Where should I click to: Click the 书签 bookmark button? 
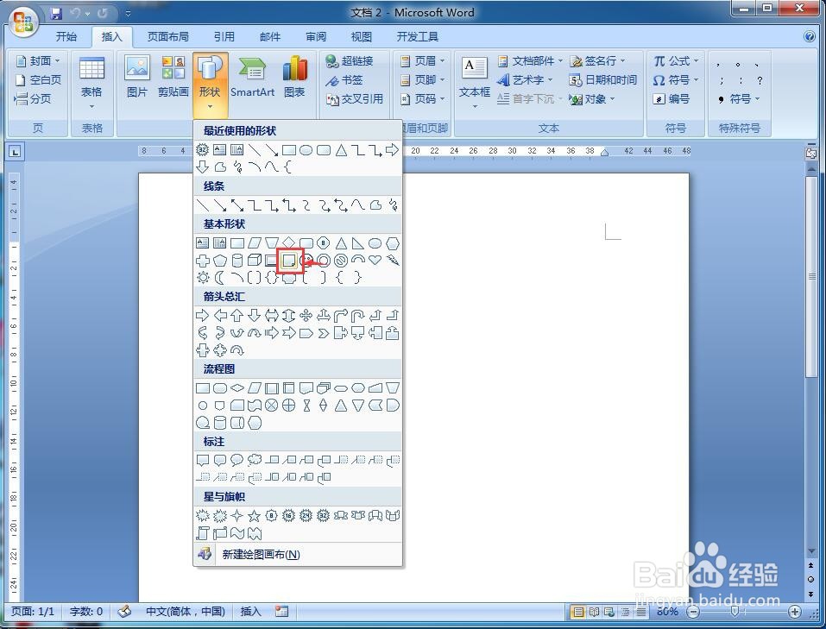tap(344, 80)
